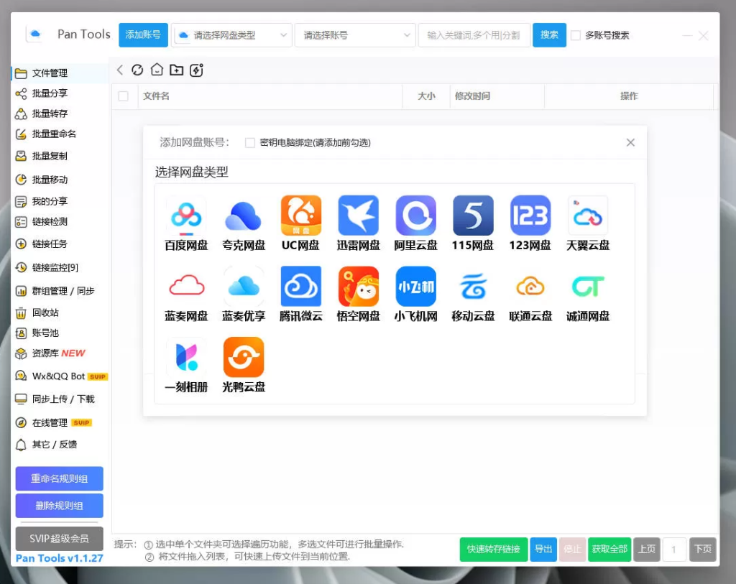Focus the keyword search input field
736x584 pixels.
click(474, 35)
